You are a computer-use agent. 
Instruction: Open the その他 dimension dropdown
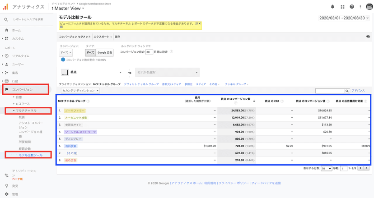coord(214,84)
